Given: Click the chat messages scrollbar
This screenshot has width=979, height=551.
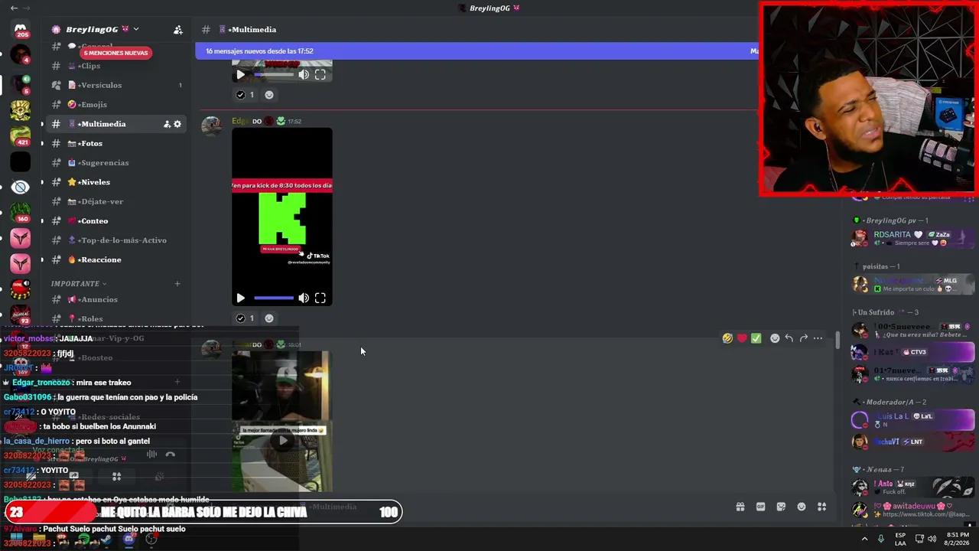Looking at the screenshot, I should click(838, 340).
